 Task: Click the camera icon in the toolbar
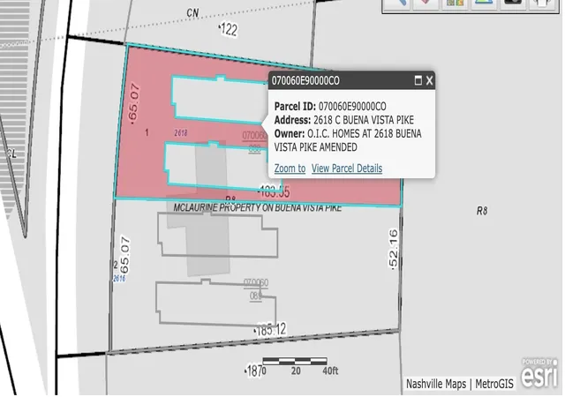pos(512,4)
